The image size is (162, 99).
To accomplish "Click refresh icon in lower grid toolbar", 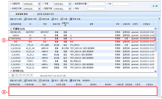I will [40, 80].
